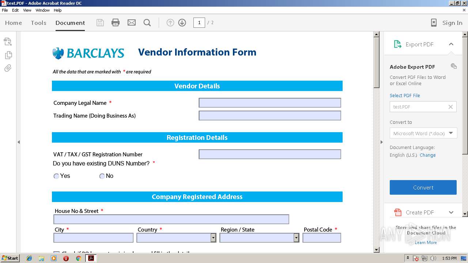Click the Action Center flag tray icon
This screenshot has height=263, width=468.
[416, 258]
